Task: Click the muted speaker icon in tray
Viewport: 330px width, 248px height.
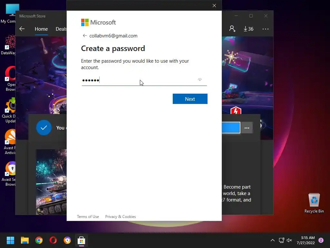Action: [289, 240]
